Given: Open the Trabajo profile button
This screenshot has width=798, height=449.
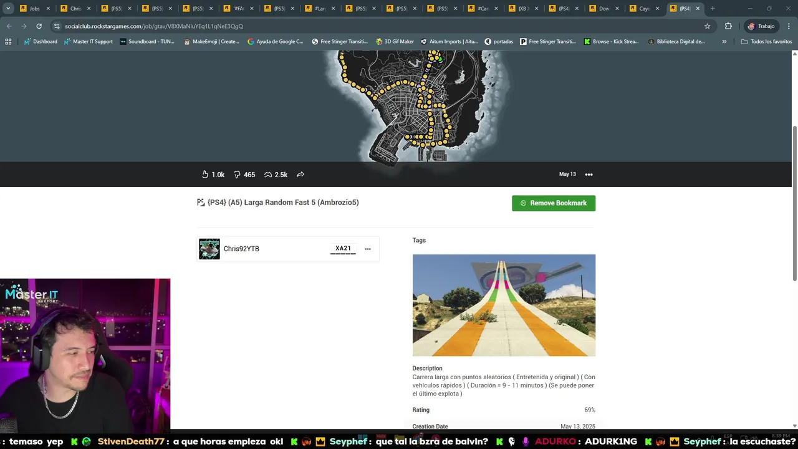Looking at the screenshot, I should tap(761, 26).
